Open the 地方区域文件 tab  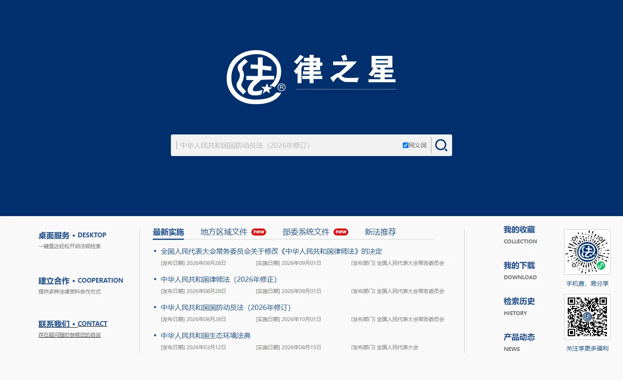pos(224,232)
